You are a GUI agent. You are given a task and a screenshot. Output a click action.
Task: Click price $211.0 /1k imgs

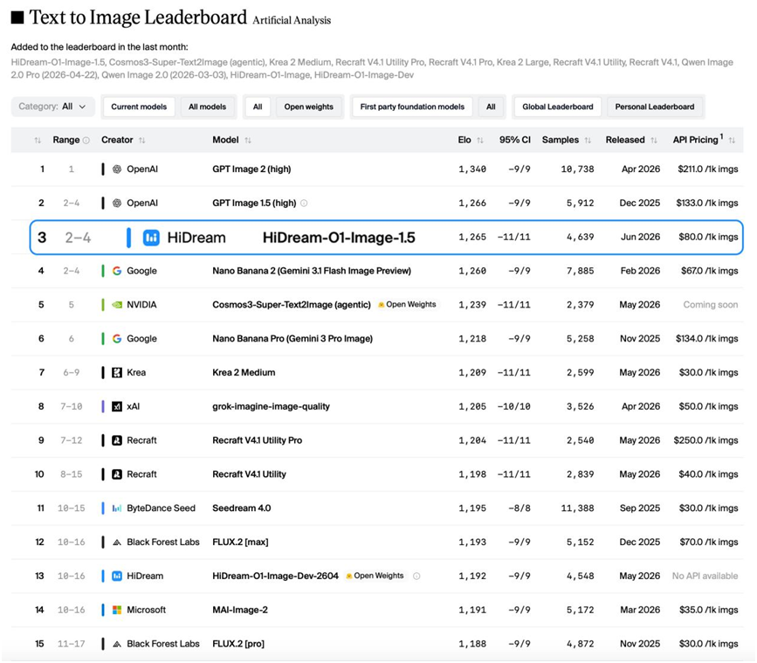[708, 169]
